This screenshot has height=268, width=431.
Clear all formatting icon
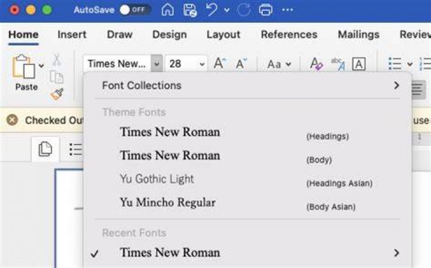click(x=316, y=64)
